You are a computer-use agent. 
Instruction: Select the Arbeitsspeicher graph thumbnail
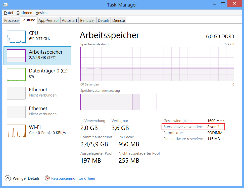coord(16,56)
